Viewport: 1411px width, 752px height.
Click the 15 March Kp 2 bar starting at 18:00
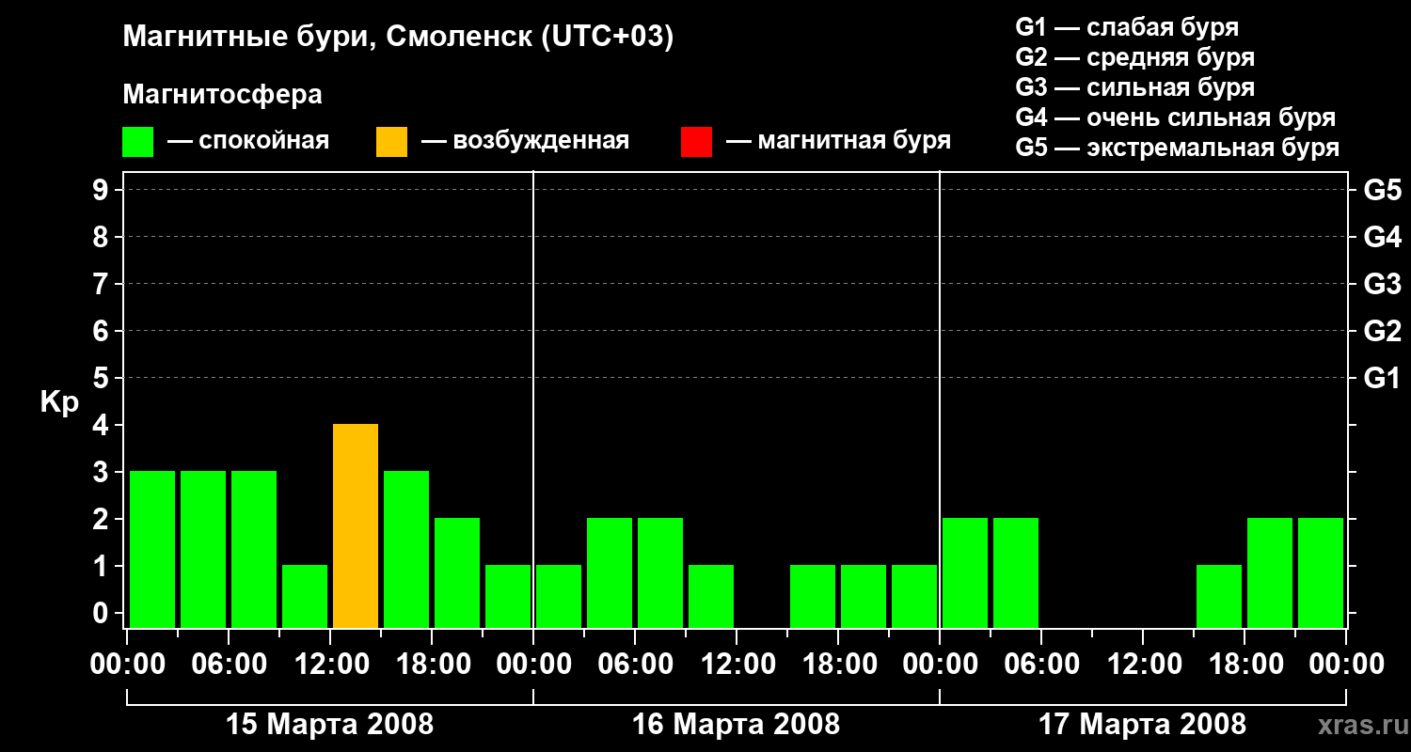coord(457,572)
